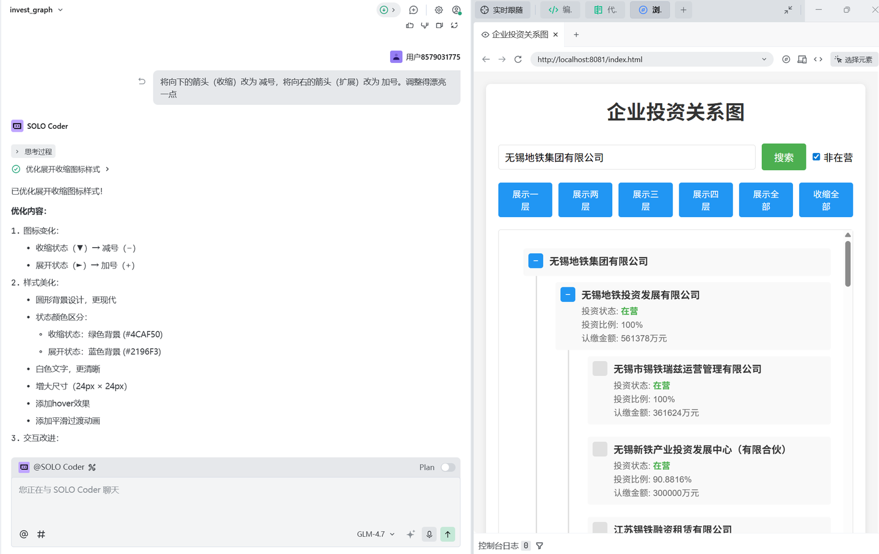The image size is (879, 554).
Task: Add a new panel tab with plus
Action: tap(683, 10)
